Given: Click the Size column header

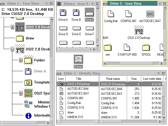Looking at the screenshot, I should click(x=134, y=78).
